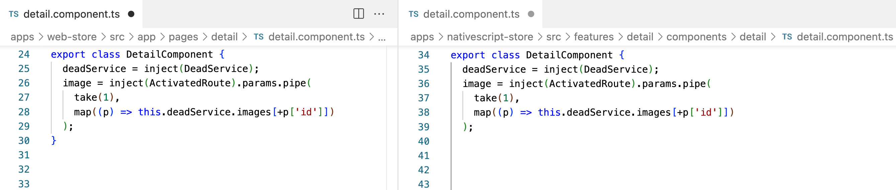
Task: Click 'pages' breadcrumb segment
Action: click(x=183, y=37)
